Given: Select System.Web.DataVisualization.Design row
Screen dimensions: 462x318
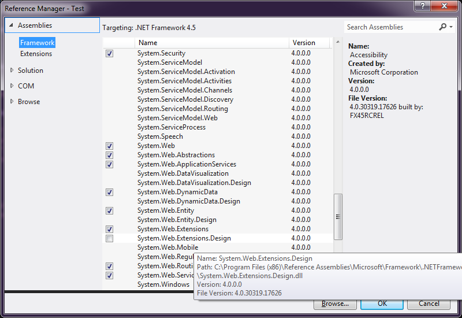Looking at the screenshot, I should tap(218, 183).
